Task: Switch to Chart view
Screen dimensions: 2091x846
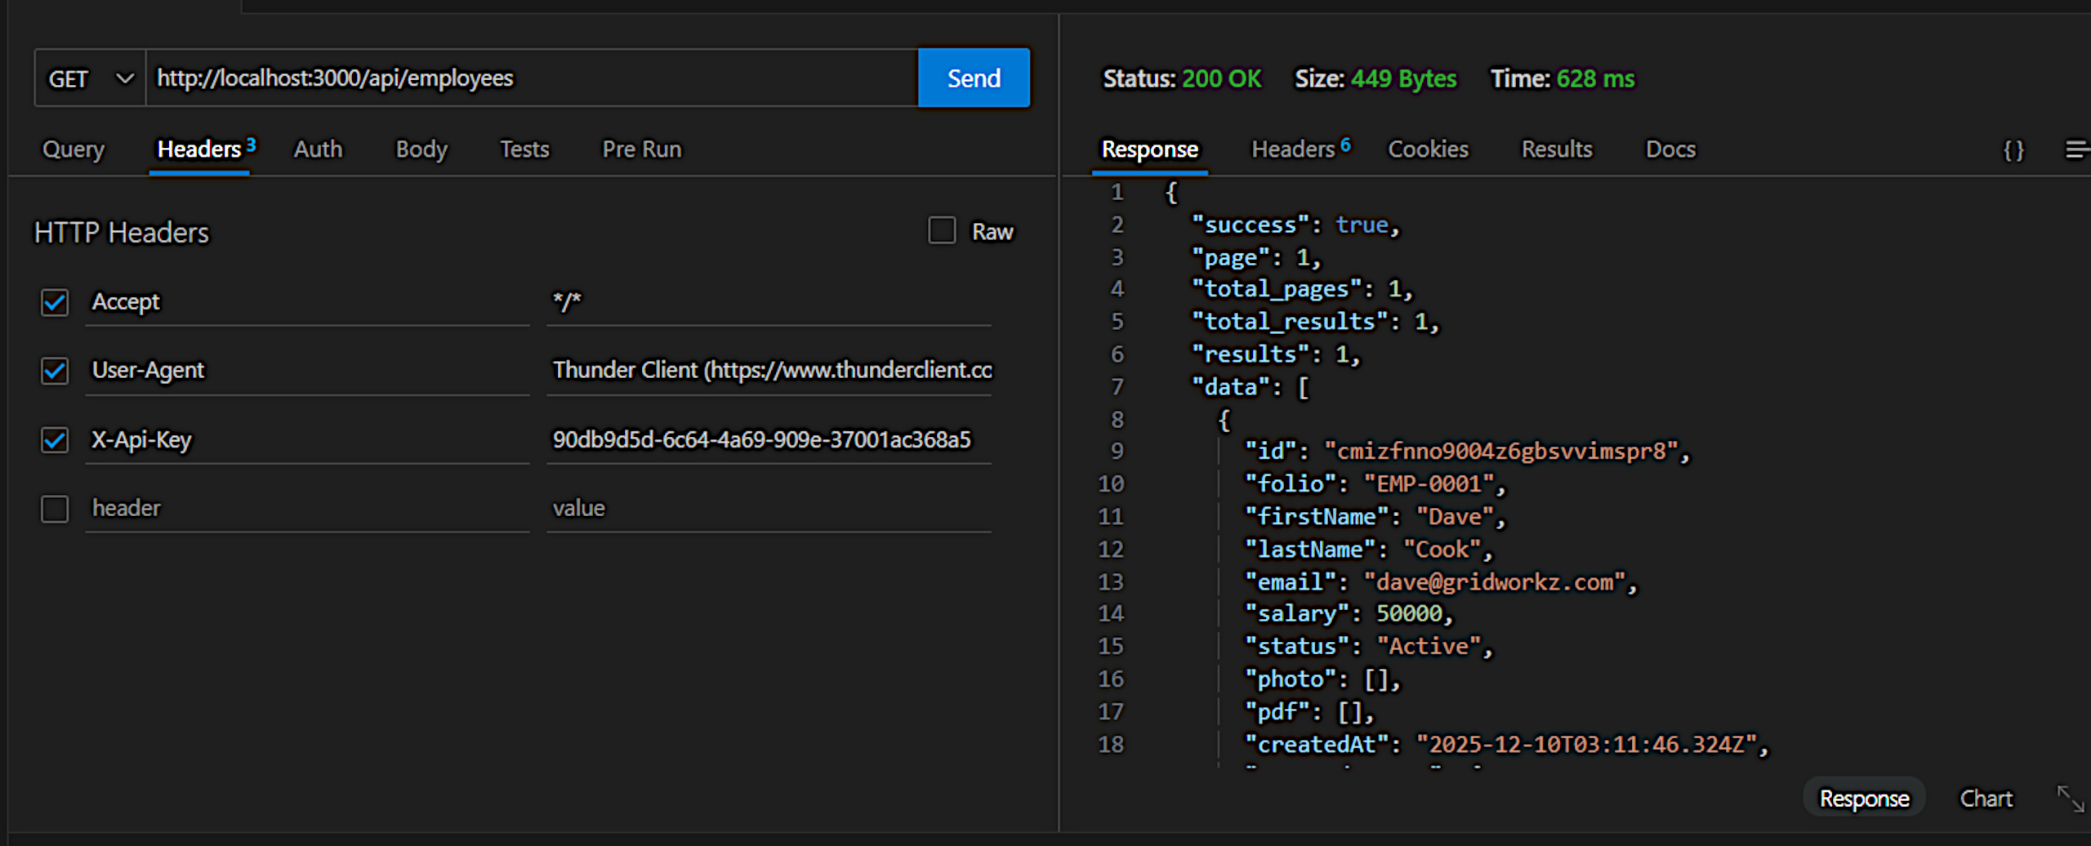Action: 1986,799
